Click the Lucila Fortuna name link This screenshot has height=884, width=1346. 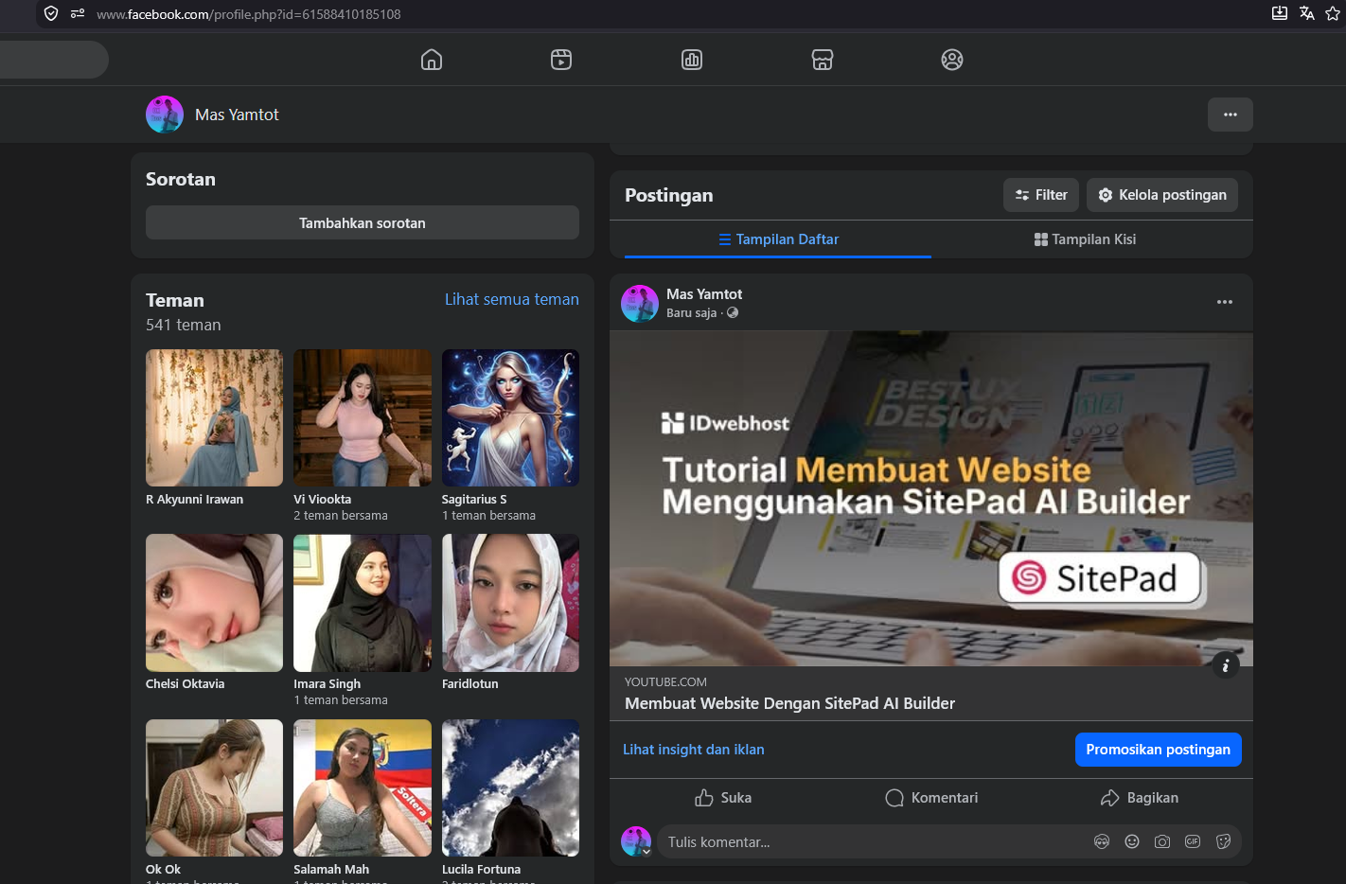[481, 869]
